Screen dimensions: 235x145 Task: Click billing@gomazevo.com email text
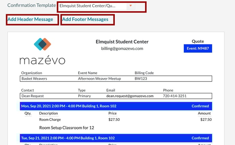[x=122, y=49]
